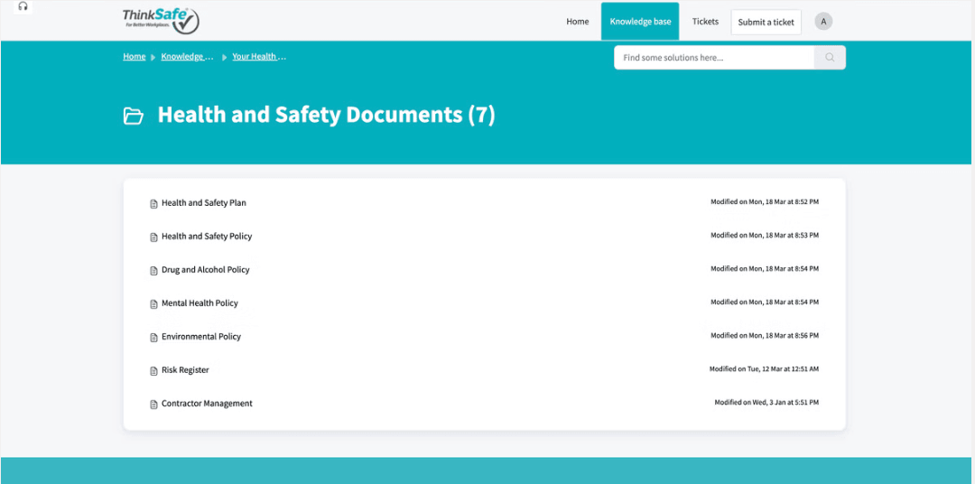Open the Tickets page
Viewport: 975px width, 484px height.
coord(705,22)
